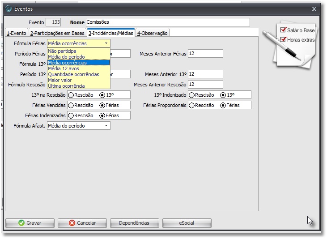Pick 'Última ocorrência' option in list
This screenshot has width=327, height=239.
click(66, 86)
